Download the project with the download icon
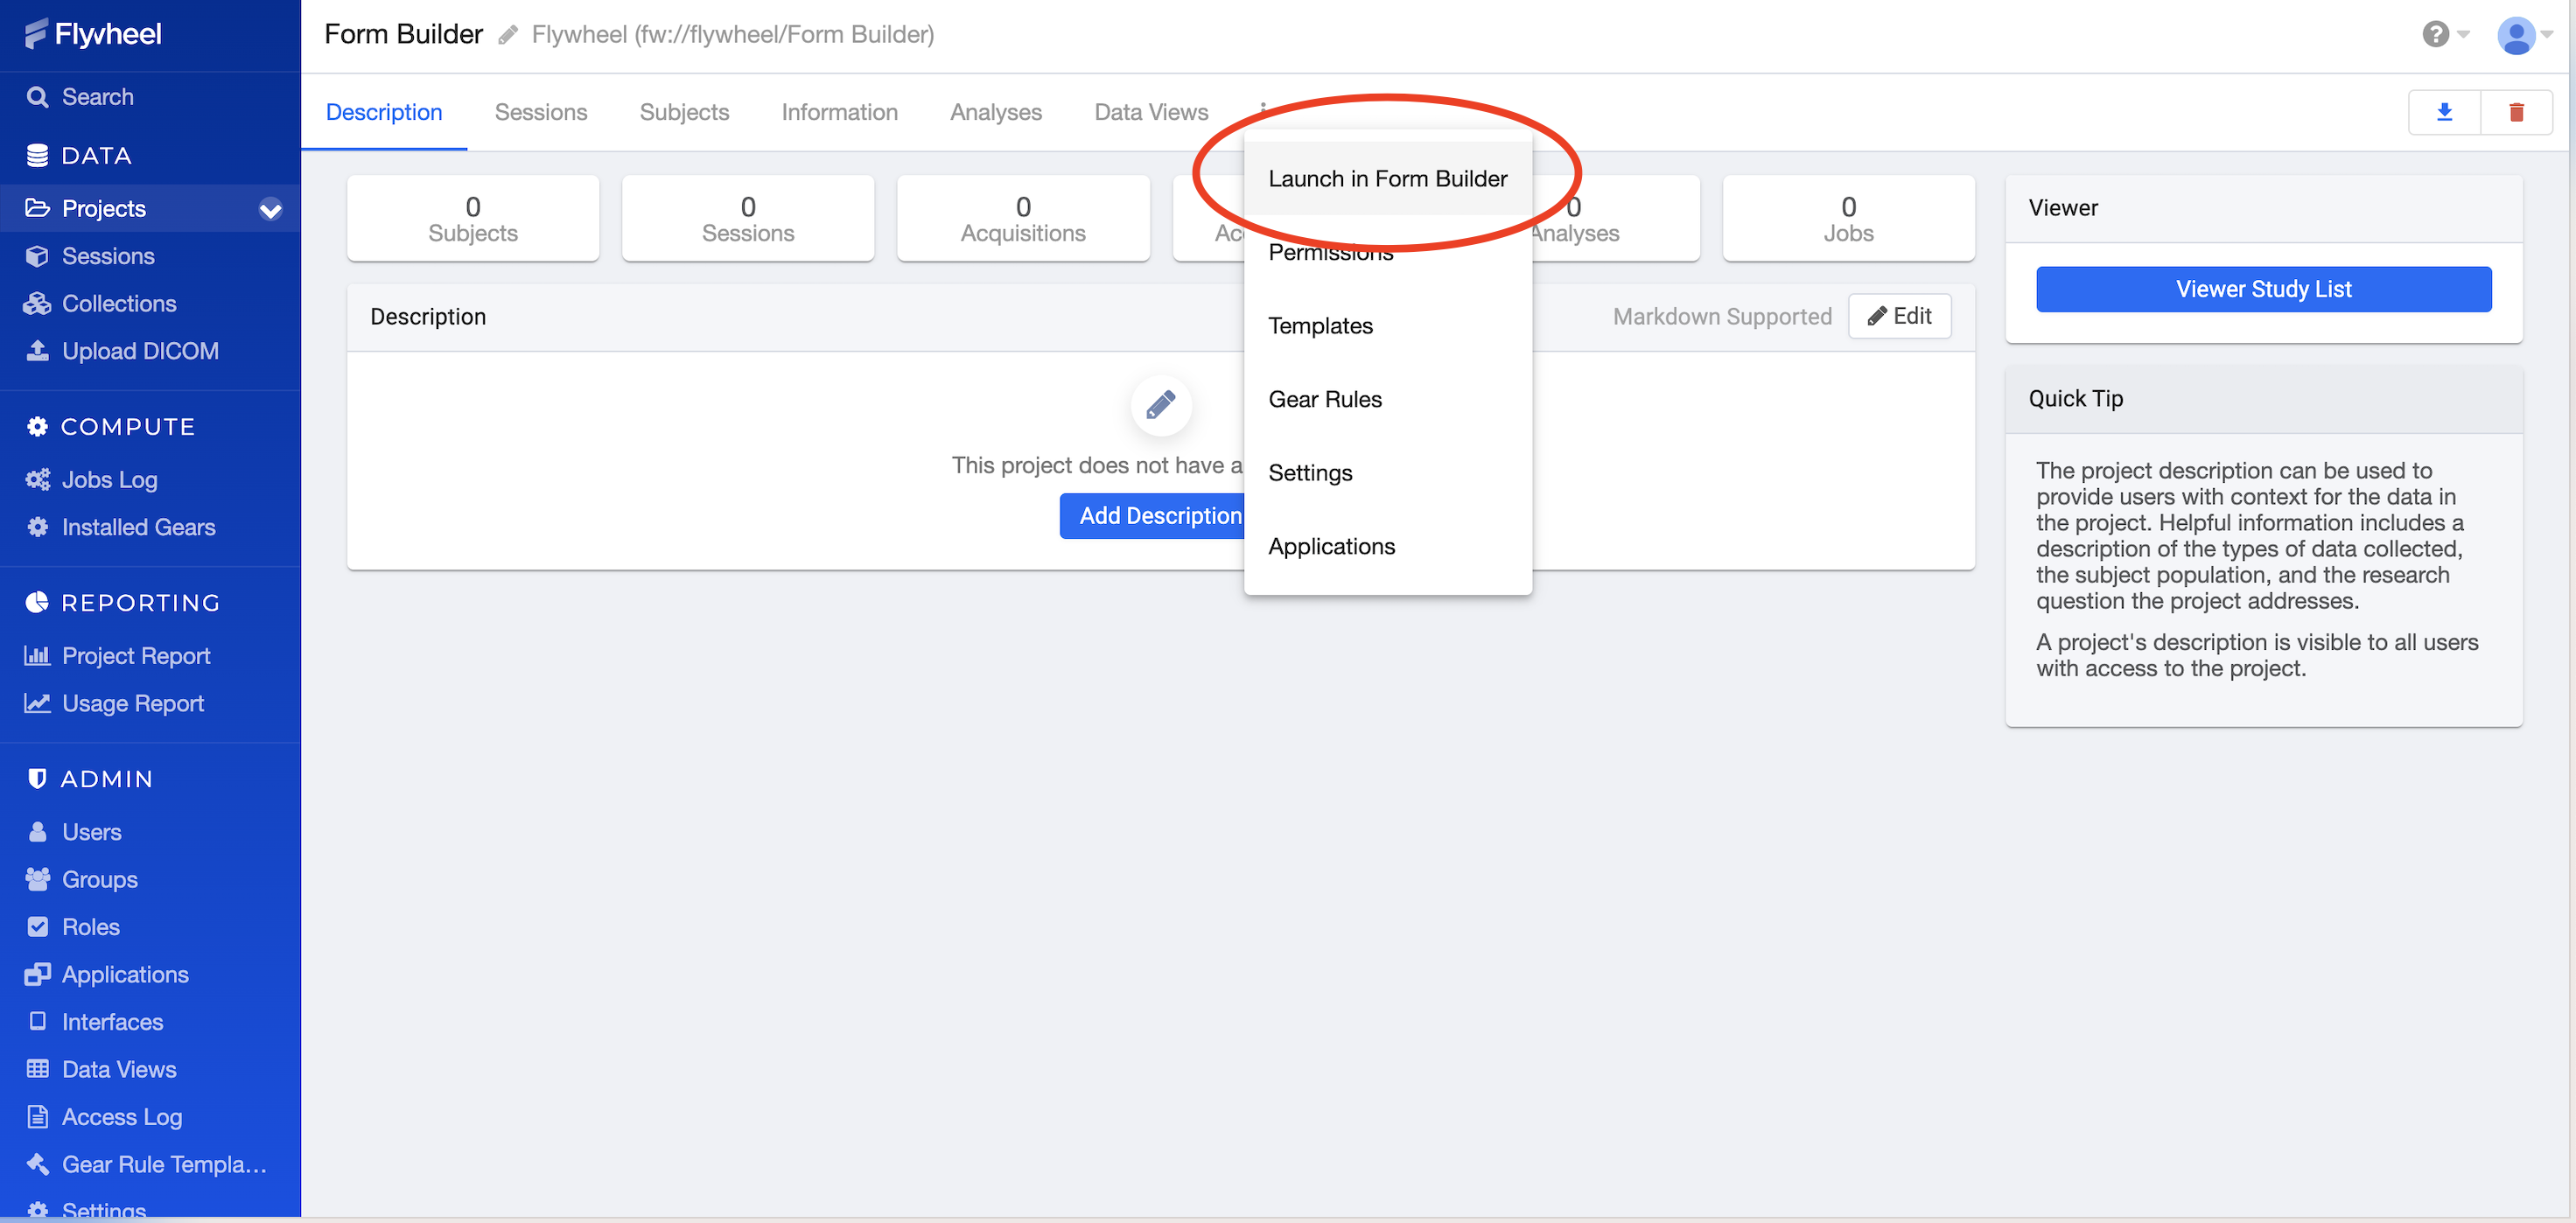The image size is (2576, 1223). tap(2444, 112)
